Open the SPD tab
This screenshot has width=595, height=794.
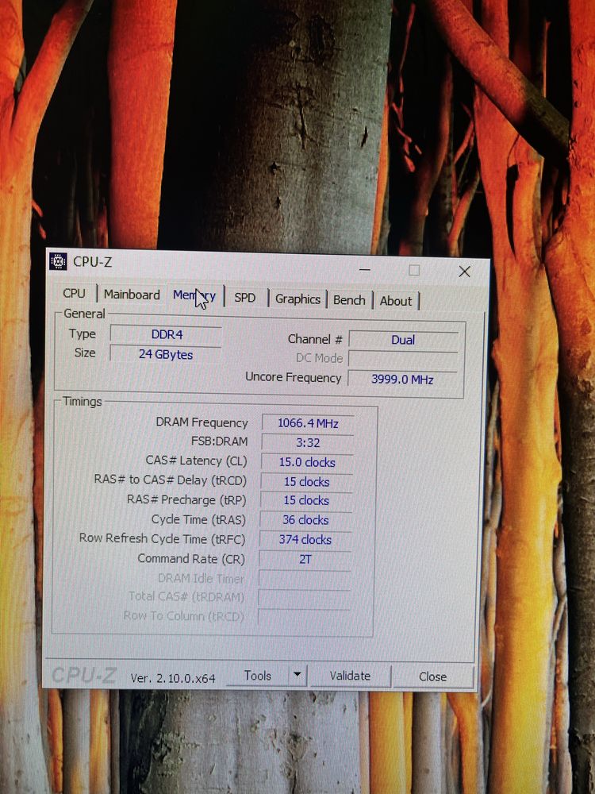click(x=245, y=298)
